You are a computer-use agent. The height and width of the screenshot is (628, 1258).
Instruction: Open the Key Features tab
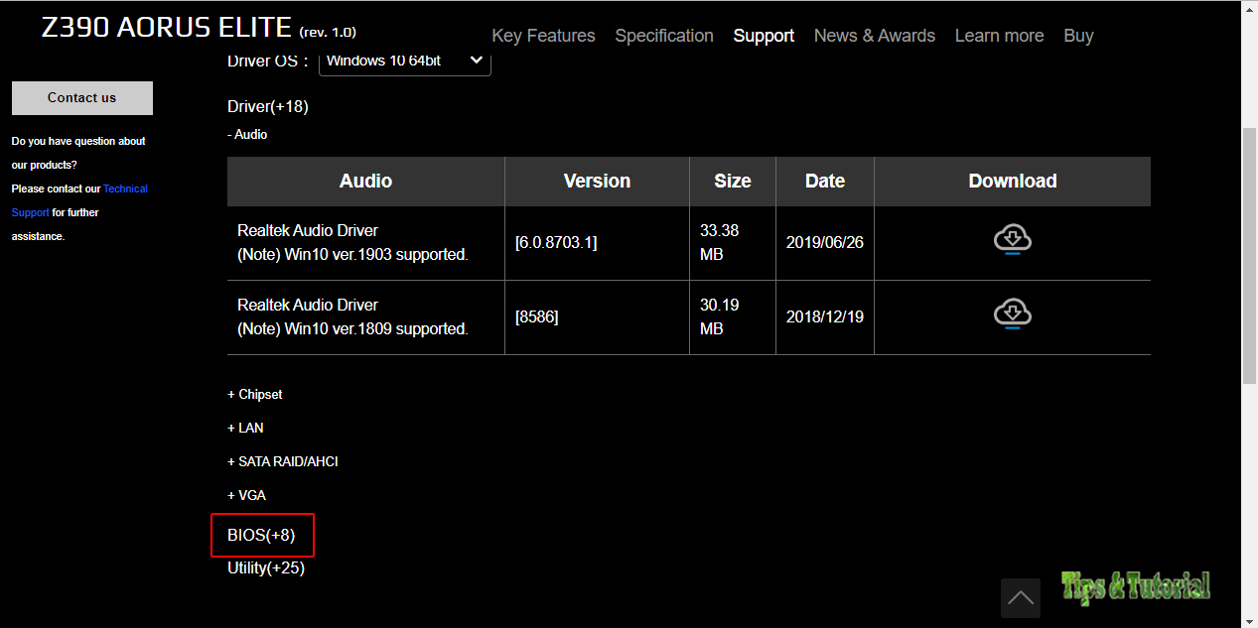[544, 36]
